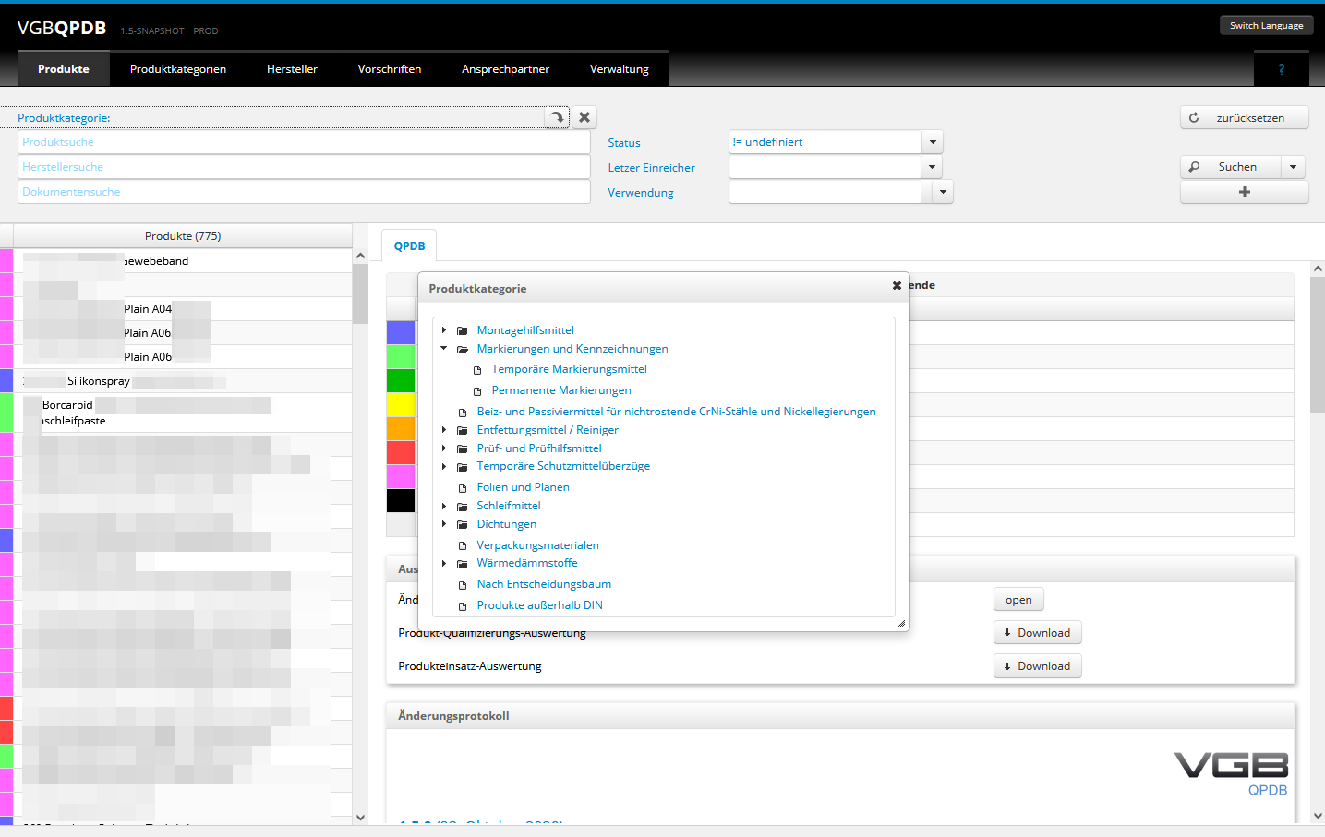Click document icon beside Permanente Markierungen

(477, 391)
